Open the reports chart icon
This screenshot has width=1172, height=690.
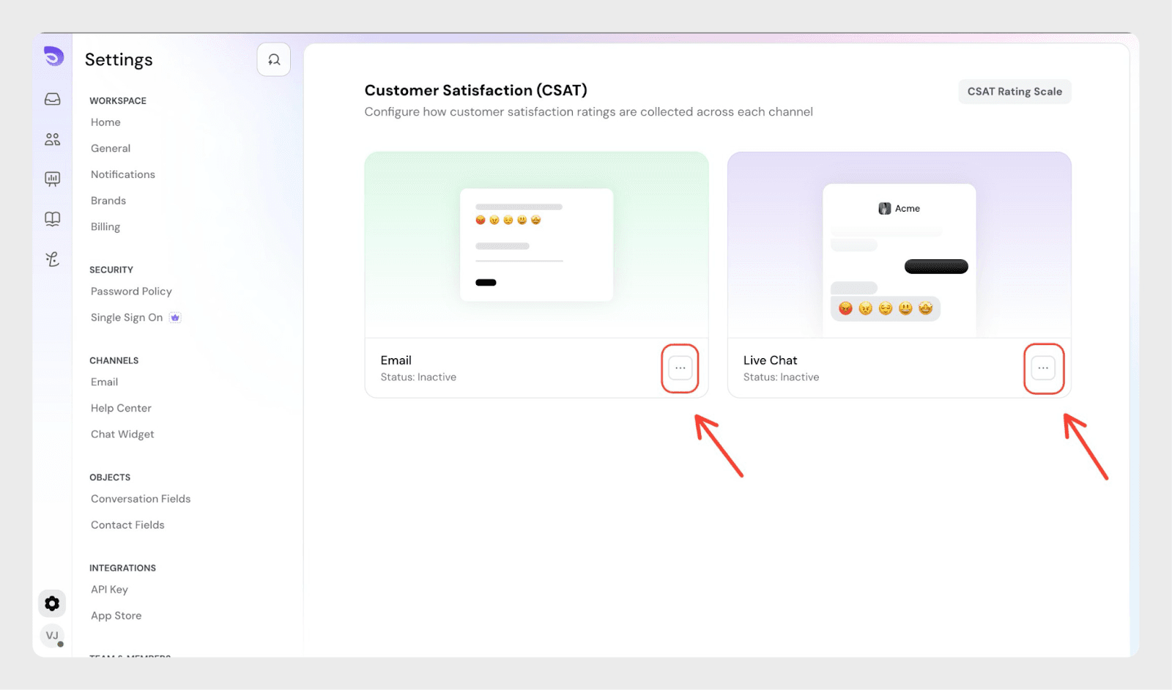[x=53, y=179]
